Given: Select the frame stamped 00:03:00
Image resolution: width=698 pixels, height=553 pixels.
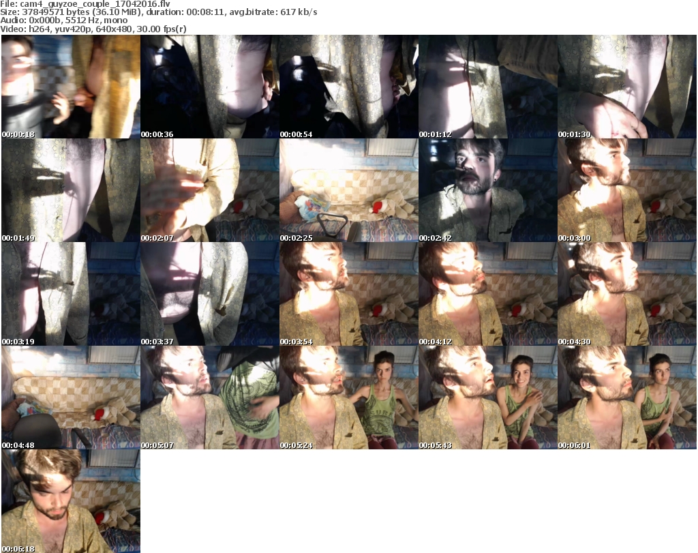Looking at the screenshot, I should coord(627,190).
